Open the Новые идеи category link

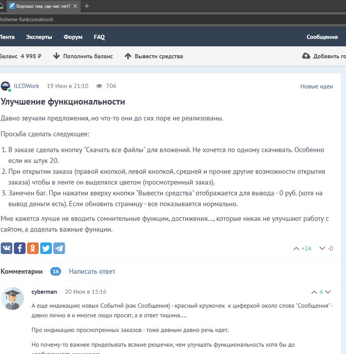coord(316,86)
